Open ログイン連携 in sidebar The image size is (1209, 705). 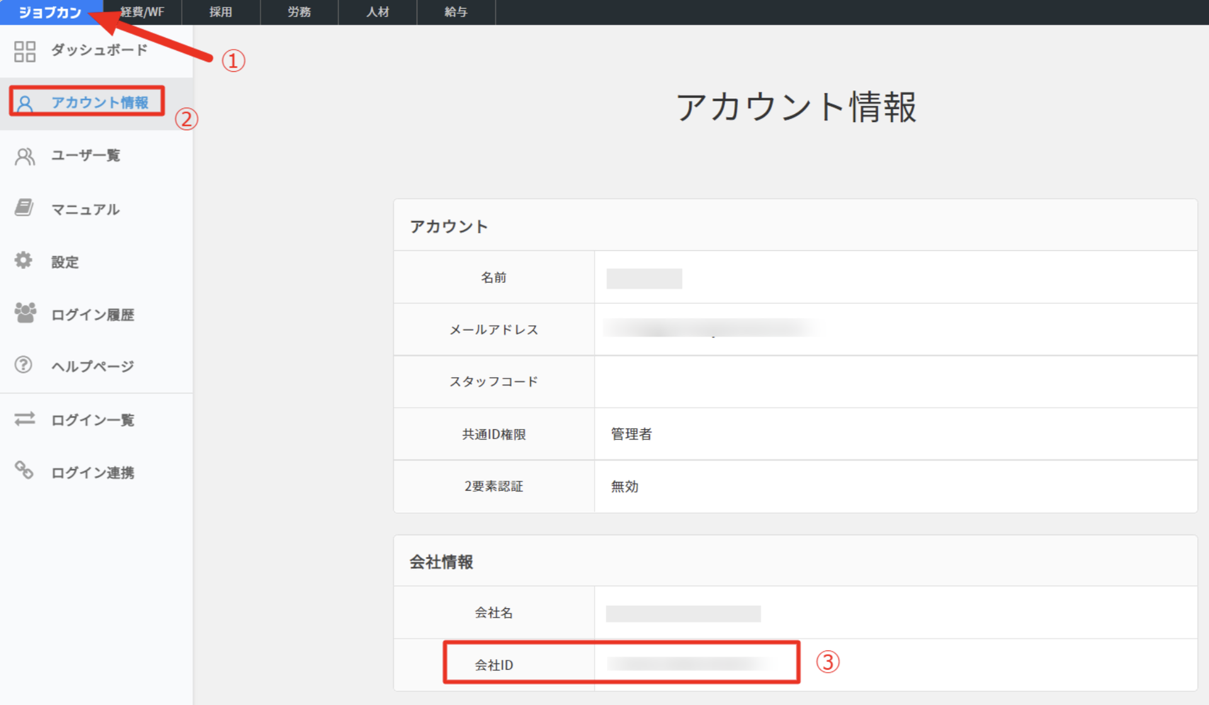pos(93,473)
